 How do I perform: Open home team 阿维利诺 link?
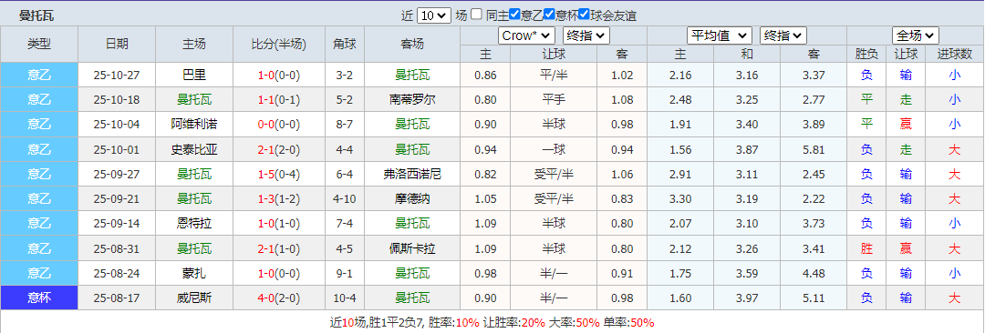[x=194, y=124]
